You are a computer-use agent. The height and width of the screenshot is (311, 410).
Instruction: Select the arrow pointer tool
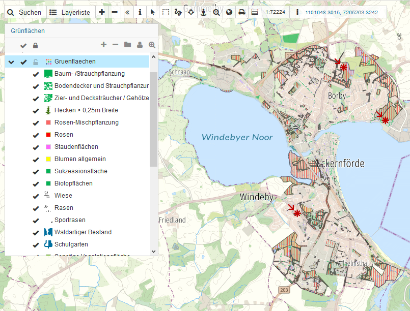point(153,12)
